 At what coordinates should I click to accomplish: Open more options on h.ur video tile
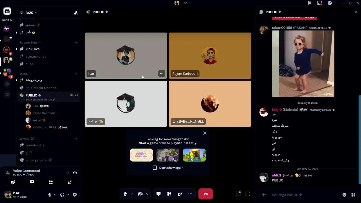click(162, 74)
